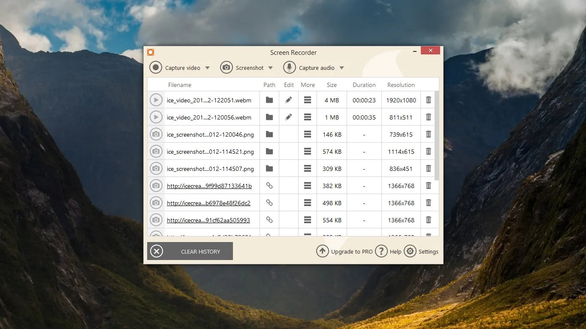Copy link icon for 9f99d87133641b row
This screenshot has height=329, width=586.
point(269,185)
